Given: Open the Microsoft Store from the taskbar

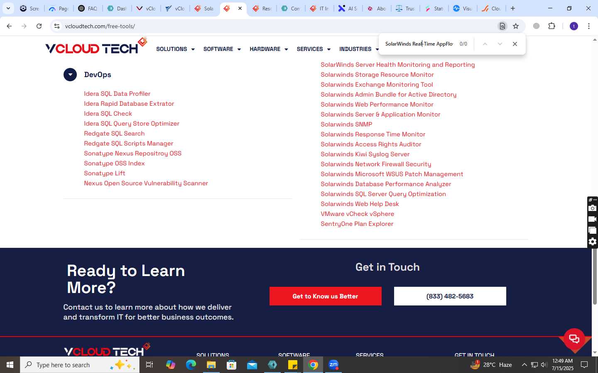Looking at the screenshot, I should (x=231, y=365).
